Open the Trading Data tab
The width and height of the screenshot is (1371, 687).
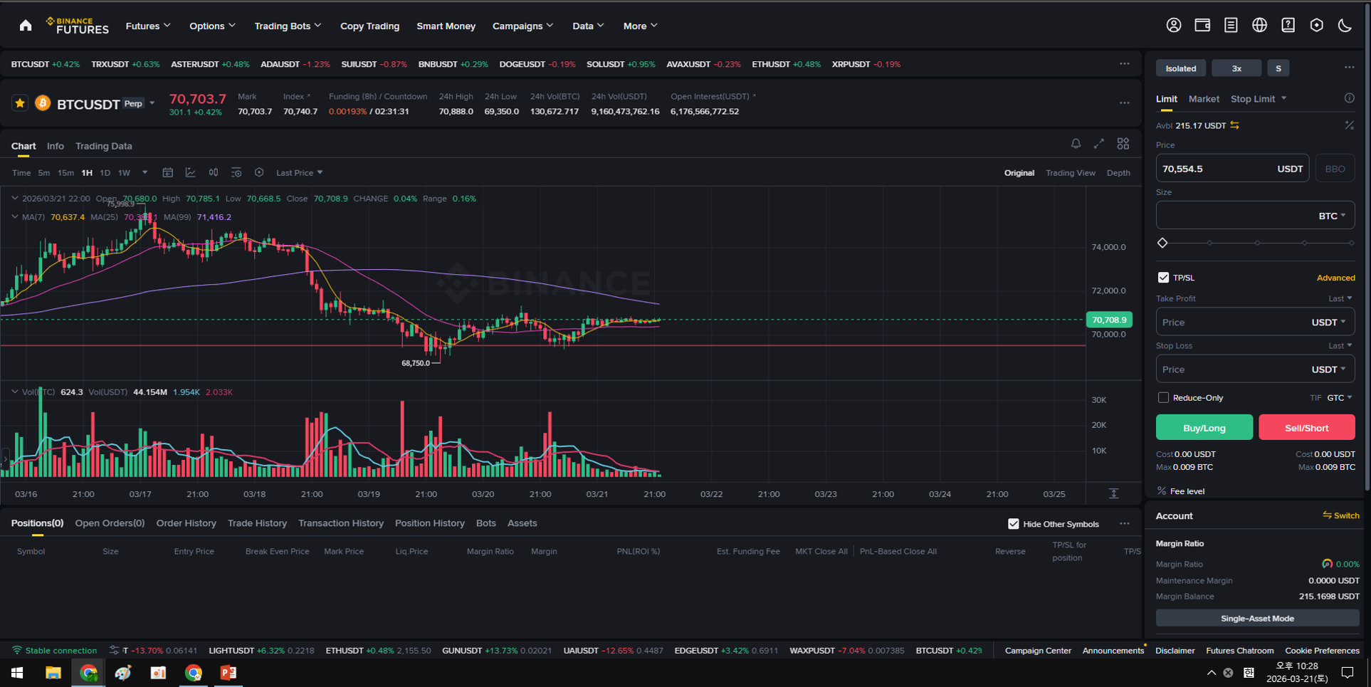pyautogui.click(x=104, y=146)
